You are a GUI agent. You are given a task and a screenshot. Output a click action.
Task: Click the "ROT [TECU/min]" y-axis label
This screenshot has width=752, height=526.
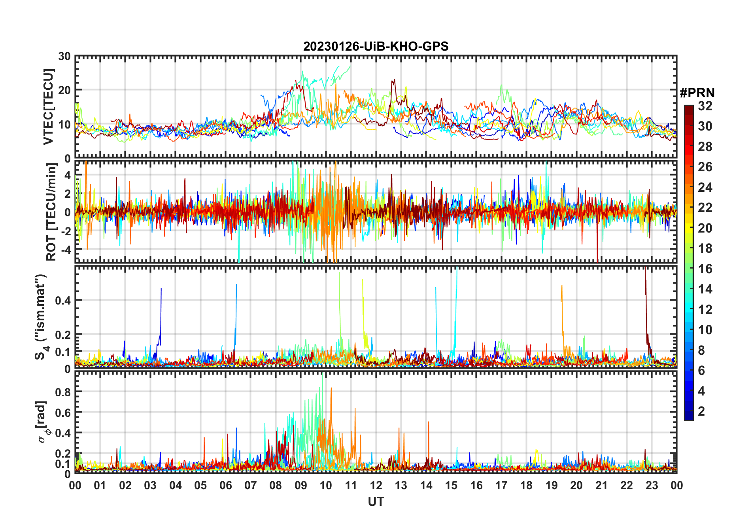coord(51,212)
